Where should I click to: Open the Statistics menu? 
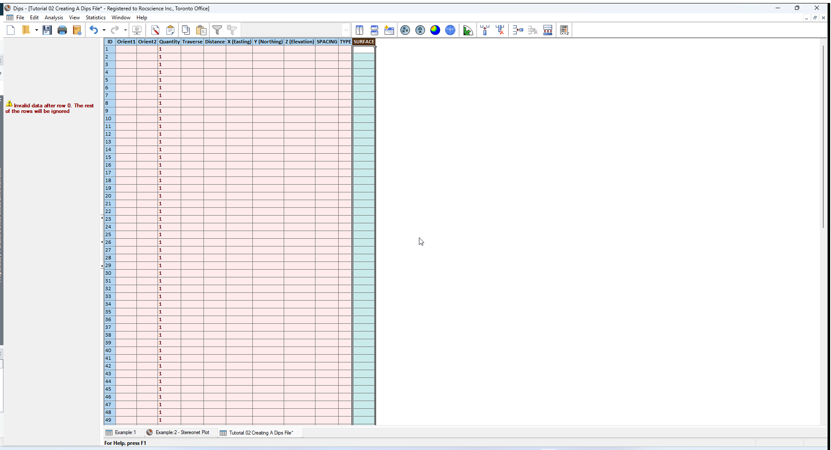95,18
